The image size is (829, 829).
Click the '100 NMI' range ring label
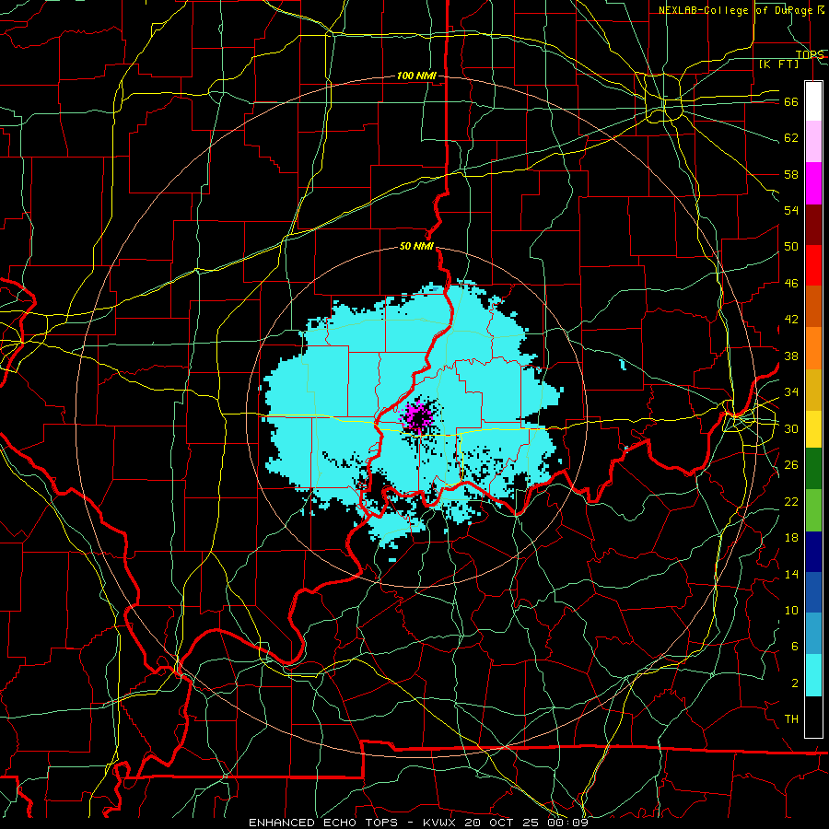click(x=416, y=76)
